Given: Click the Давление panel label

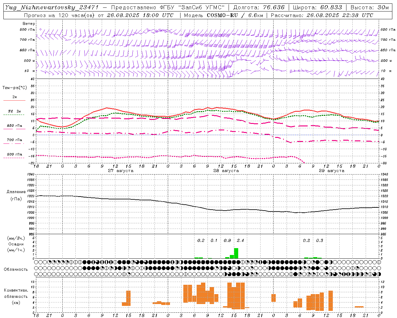Looking at the screenshot, I should pos(16,192).
